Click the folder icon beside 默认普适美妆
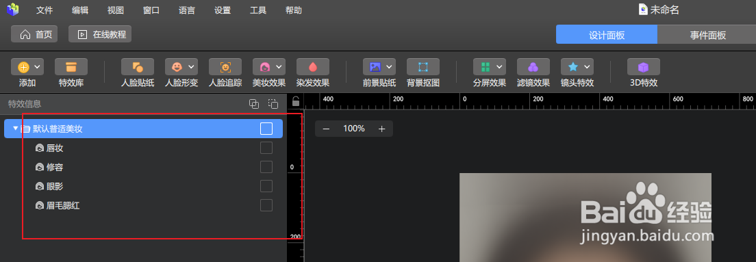756x262 pixels. 25,129
